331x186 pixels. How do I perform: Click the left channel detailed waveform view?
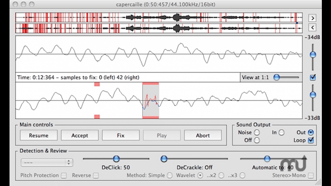click(x=159, y=54)
